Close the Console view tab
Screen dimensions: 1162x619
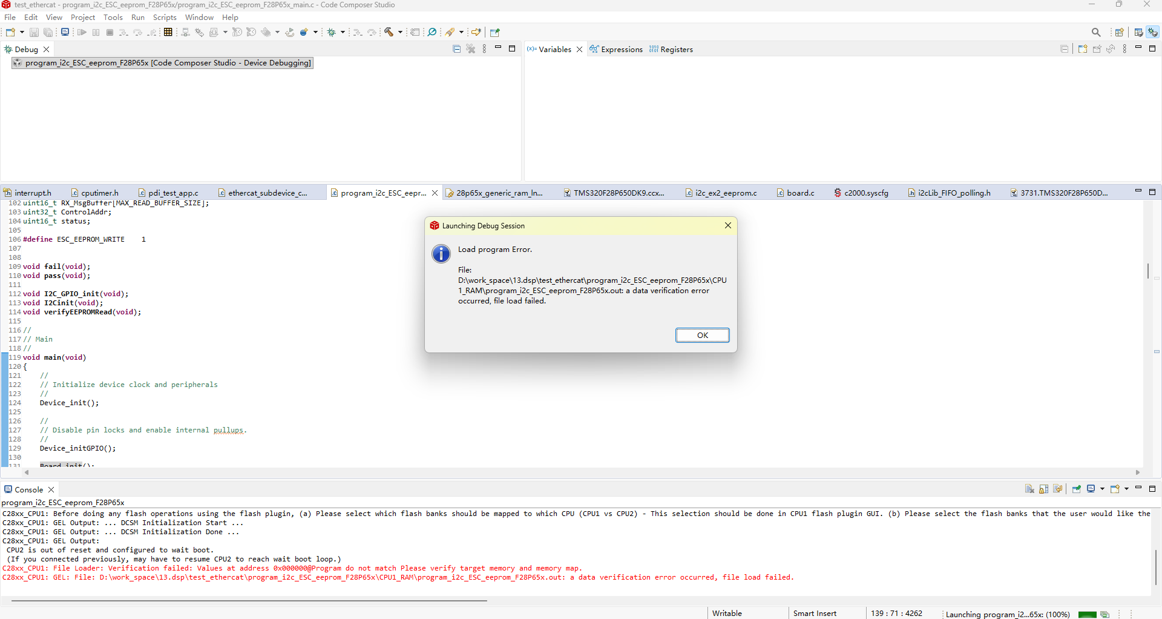[x=51, y=490]
